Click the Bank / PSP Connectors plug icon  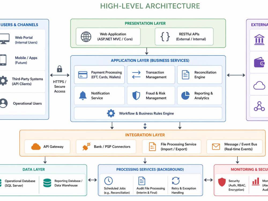(x=87, y=147)
